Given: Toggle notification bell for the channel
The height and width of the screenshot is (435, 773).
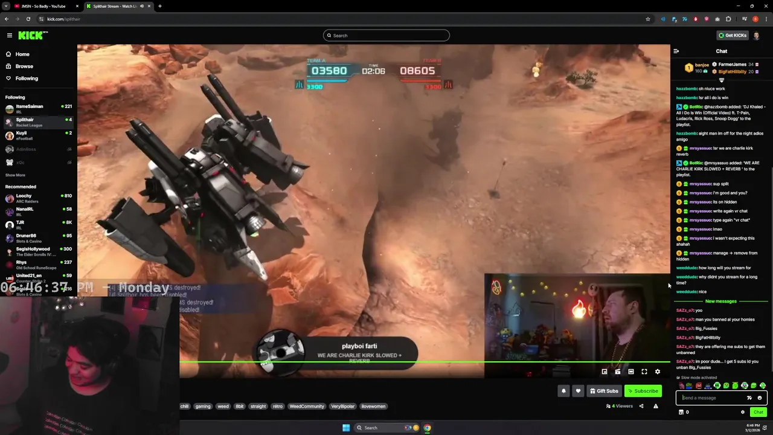Looking at the screenshot, I should click(x=563, y=391).
